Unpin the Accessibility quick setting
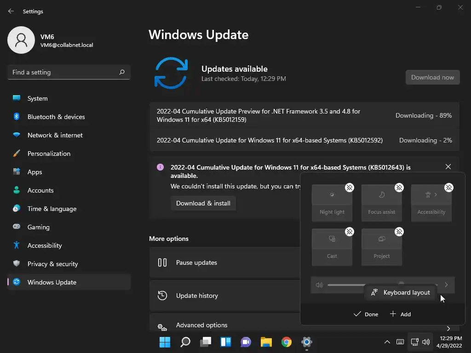Screen dimensions: 471x353 coord(449,188)
